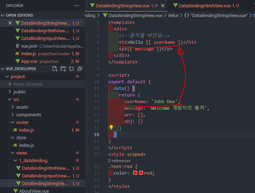Collapse the project folder
255x193 pixels.
7,76
